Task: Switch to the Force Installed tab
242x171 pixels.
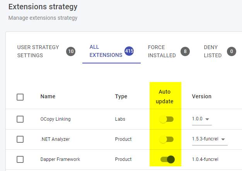Action: click(x=162, y=51)
